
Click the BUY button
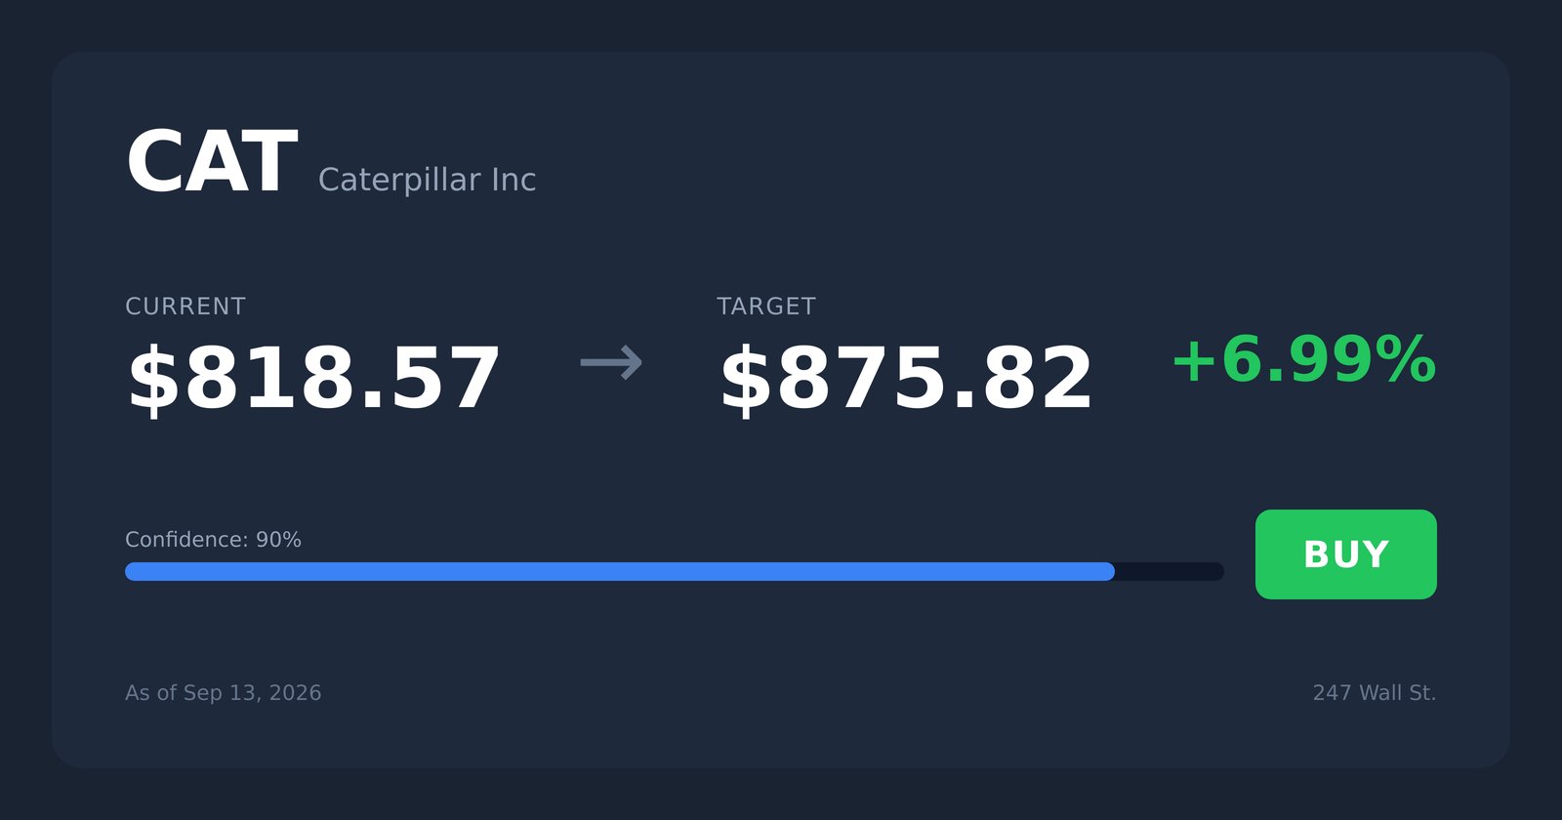[1345, 554]
